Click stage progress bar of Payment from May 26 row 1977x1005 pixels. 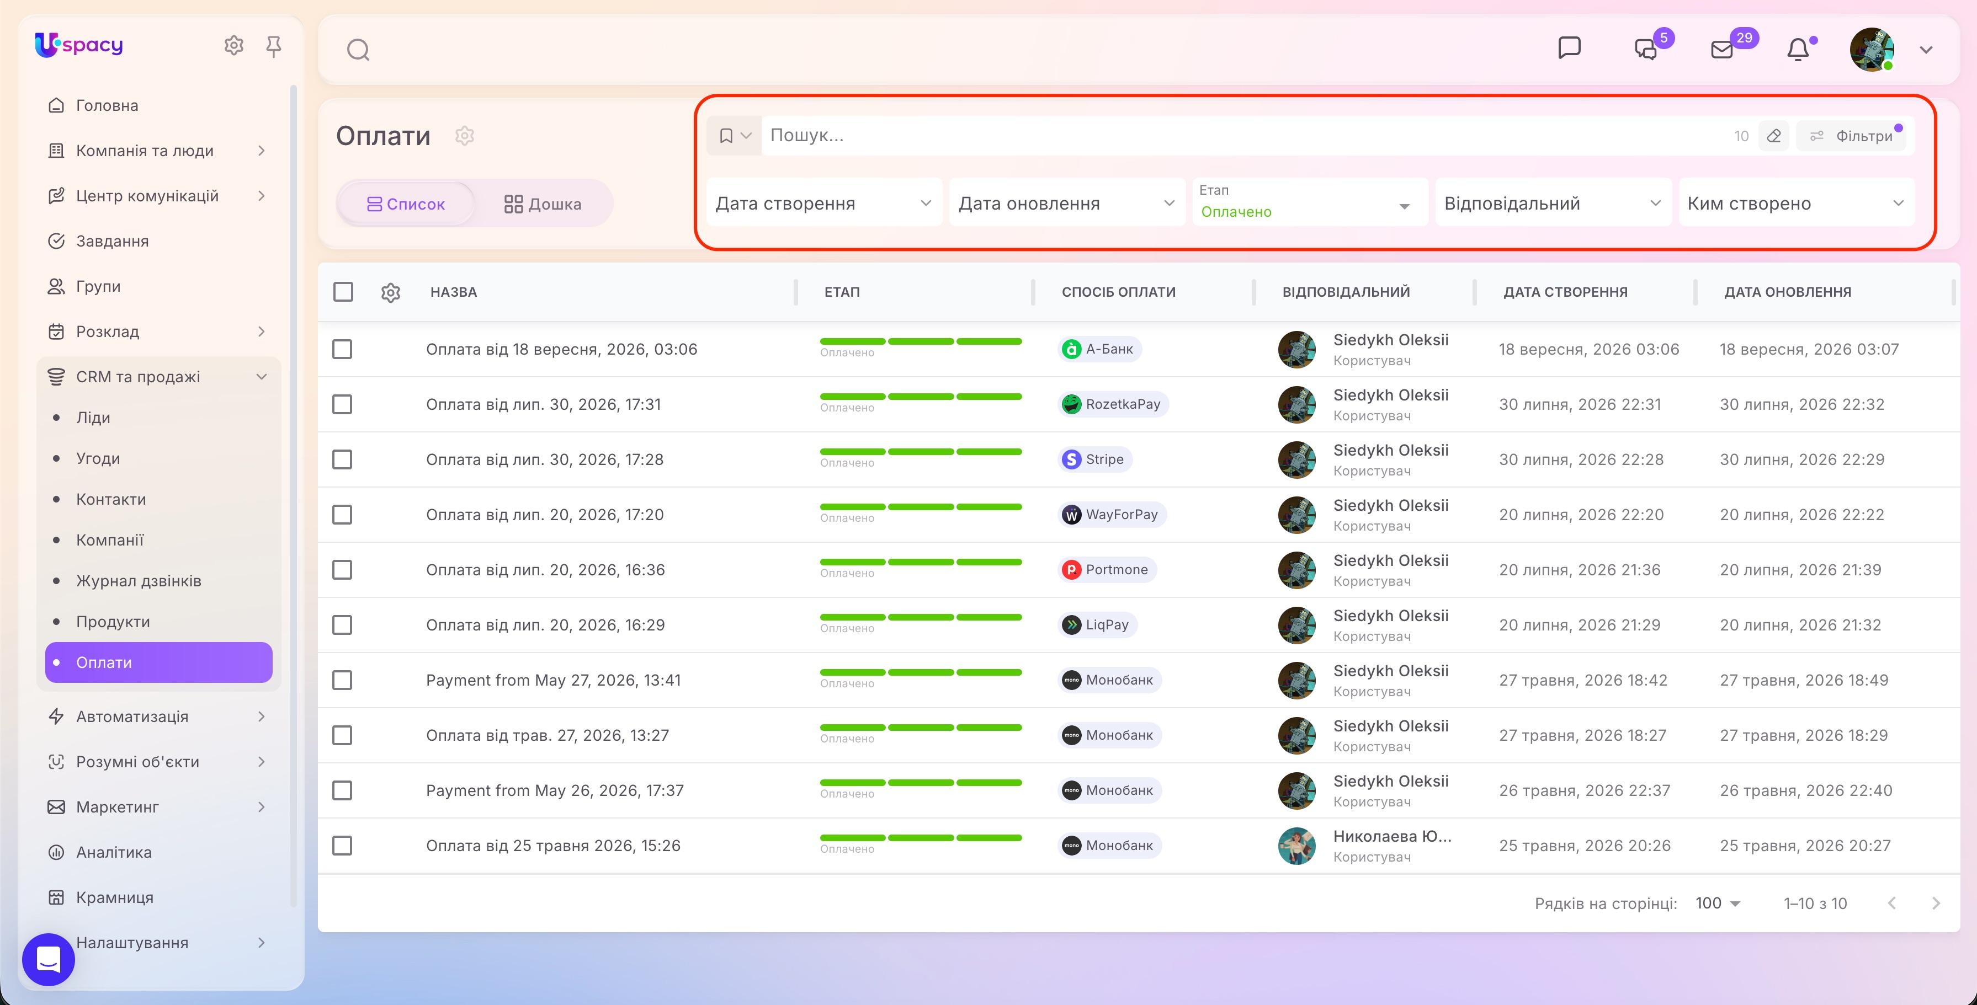pos(921,783)
